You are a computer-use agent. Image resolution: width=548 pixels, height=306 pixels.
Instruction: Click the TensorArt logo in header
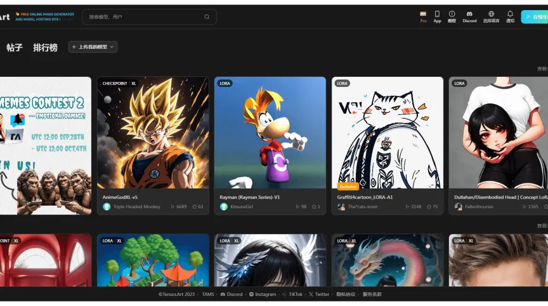pos(5,17)
